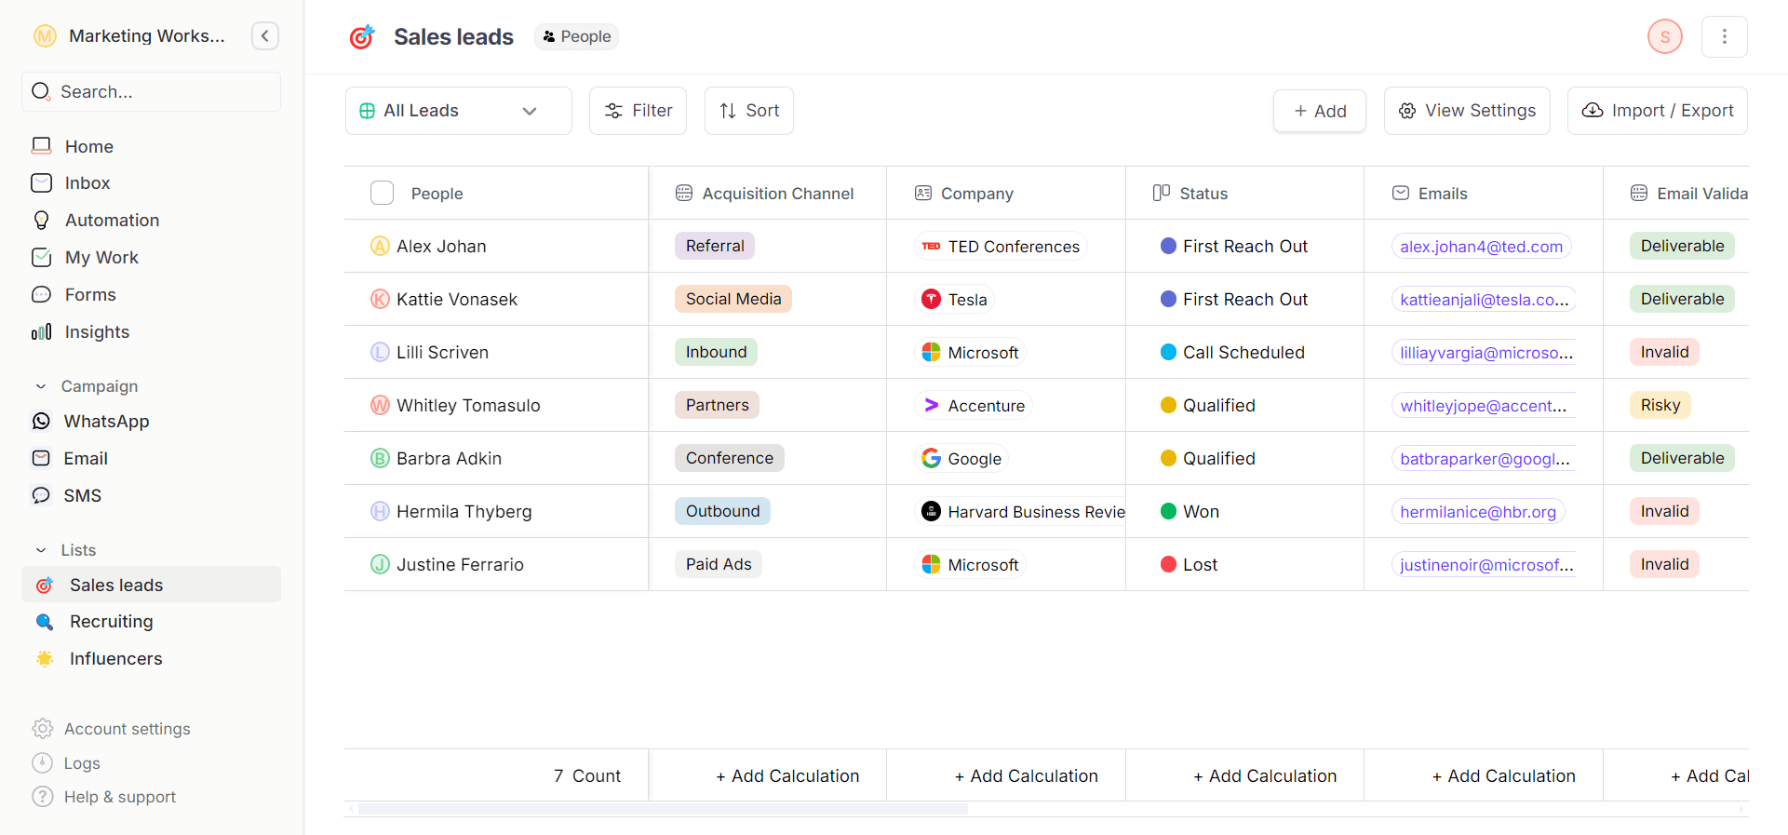This screenshot has width=1788, height=835.
Task: Collapse the Lists section in sidebar
Action: click(x=41, y=550)
